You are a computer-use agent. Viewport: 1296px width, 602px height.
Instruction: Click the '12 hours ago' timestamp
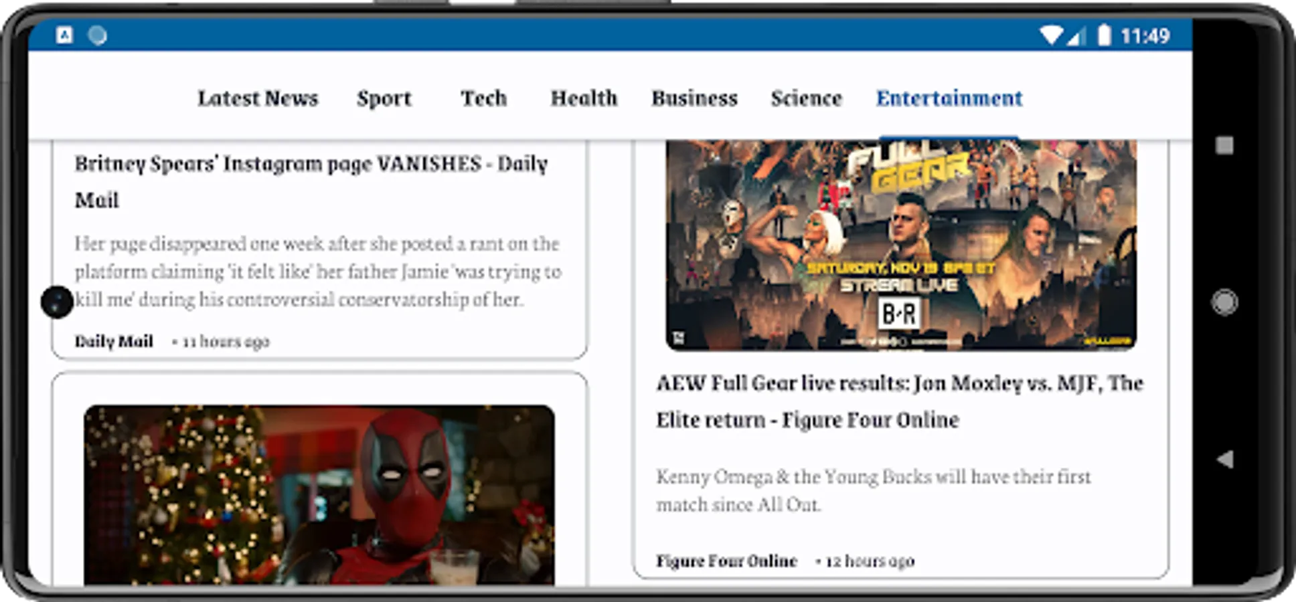(x=870, y=561)
